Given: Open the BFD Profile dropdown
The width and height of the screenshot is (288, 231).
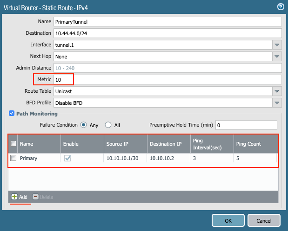Looking at the screenshot, I should tap(277, 103).
